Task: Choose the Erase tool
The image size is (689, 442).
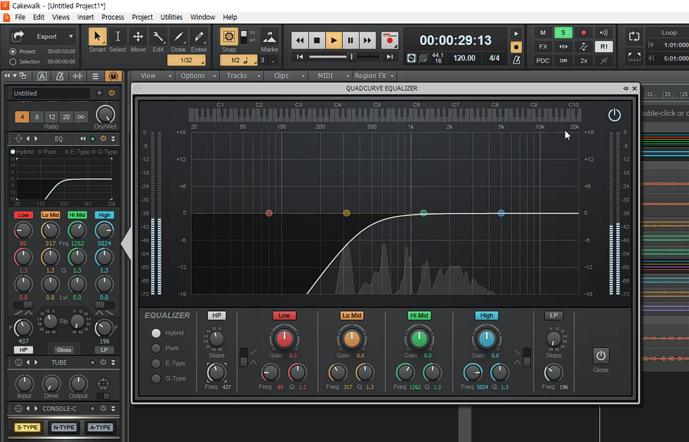Action: point(199,37)
